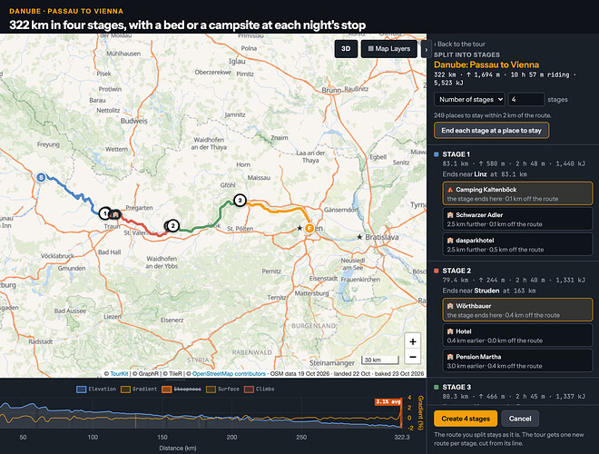Open the TourKit attribution link
The width and height of the screenshot is (599, 454).
[119, 374]
